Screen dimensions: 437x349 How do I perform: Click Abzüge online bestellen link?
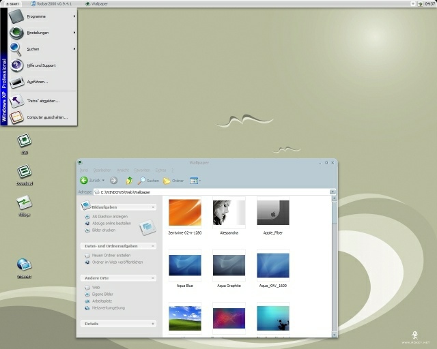point(111,223)
